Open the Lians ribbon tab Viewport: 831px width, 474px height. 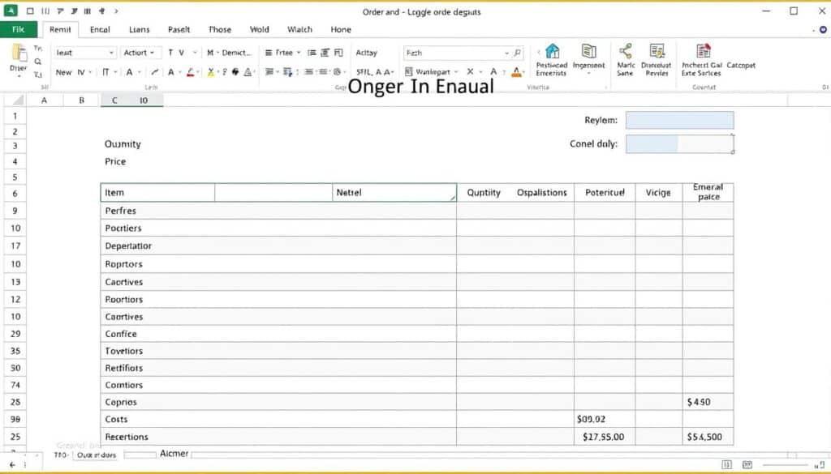coord(140,30)
